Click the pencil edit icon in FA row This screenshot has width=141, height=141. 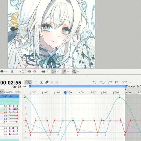point(6,96)
